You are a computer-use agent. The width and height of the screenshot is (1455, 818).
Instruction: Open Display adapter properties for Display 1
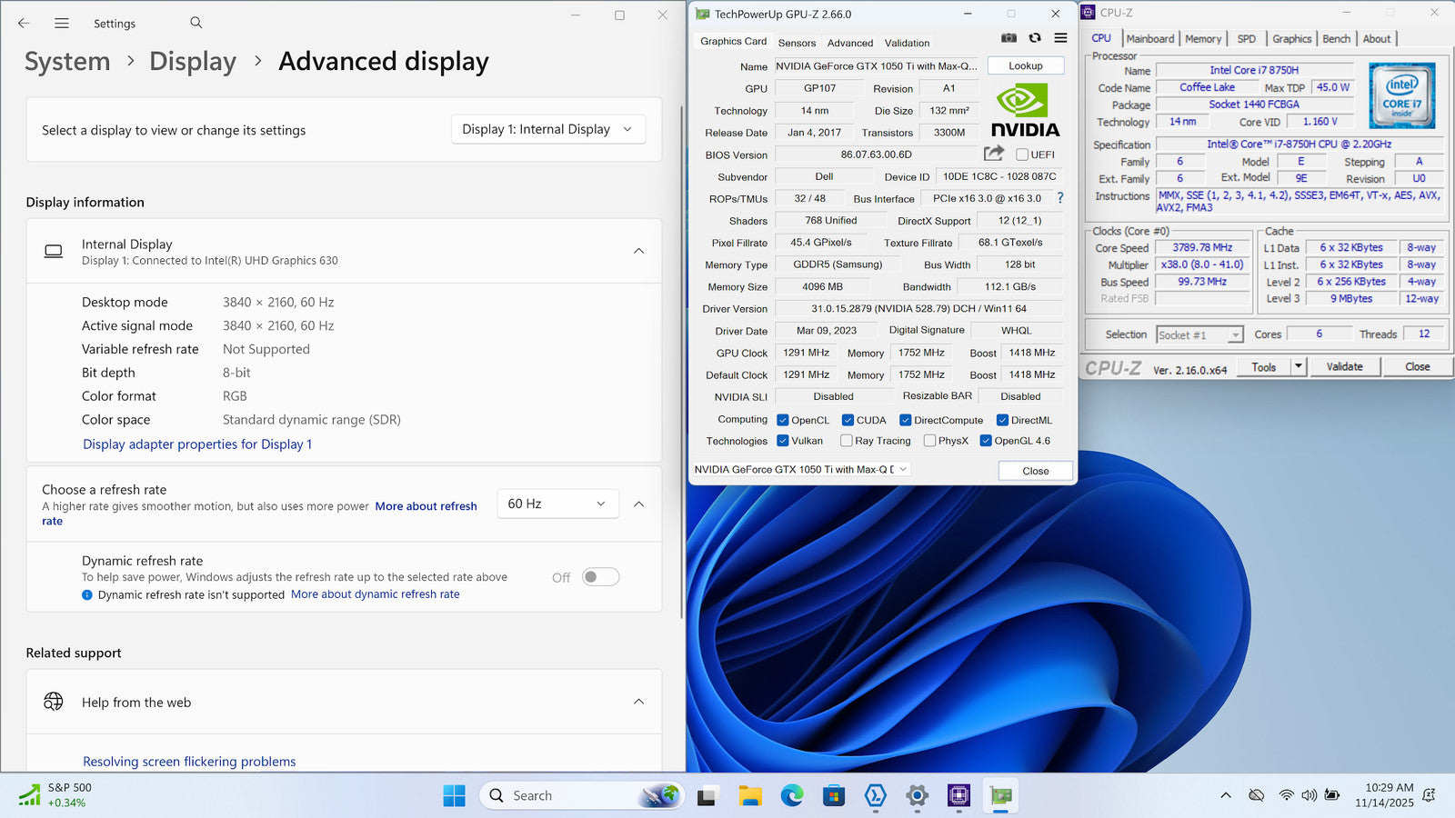click(197, 444)
